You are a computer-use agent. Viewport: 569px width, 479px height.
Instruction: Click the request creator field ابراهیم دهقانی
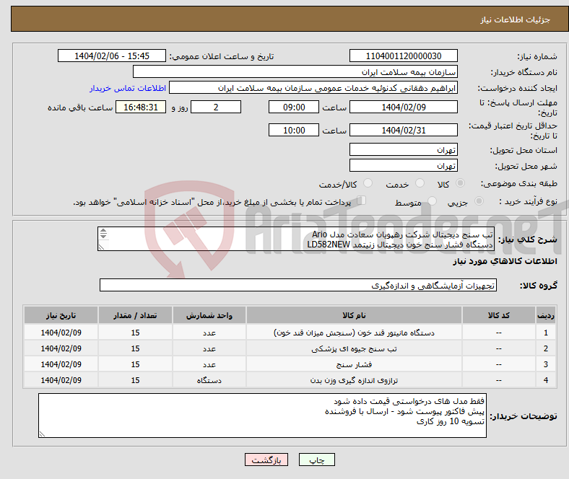(313, 88)
